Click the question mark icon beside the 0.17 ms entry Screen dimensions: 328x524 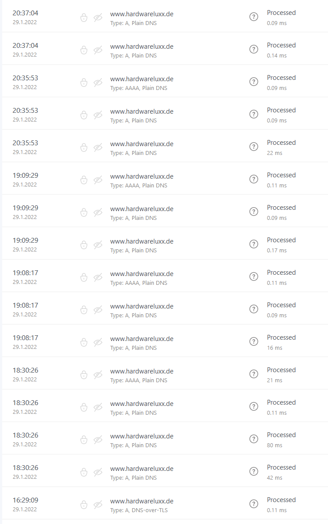[x=254, y=244]
